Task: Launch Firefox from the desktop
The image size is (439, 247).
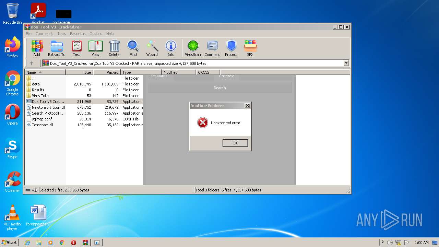Action: point(12,47)
